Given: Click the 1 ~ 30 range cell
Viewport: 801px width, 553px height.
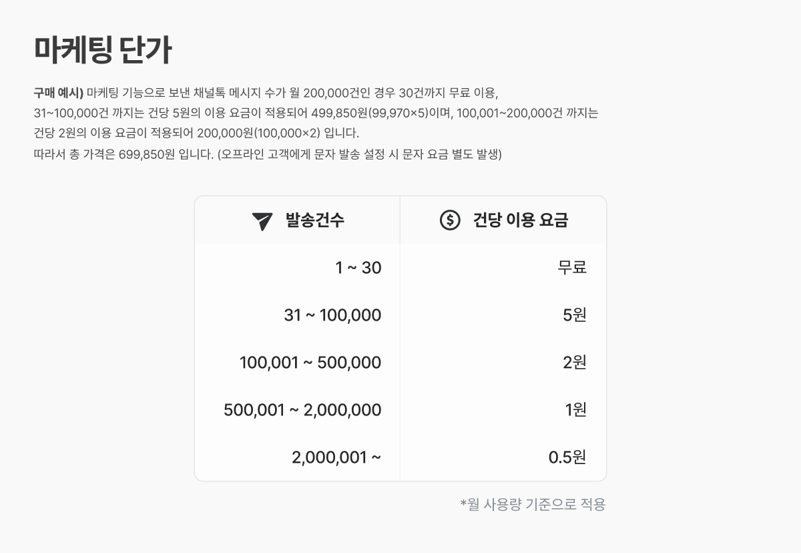Looking at the screenshot, I should coord(358,268).
